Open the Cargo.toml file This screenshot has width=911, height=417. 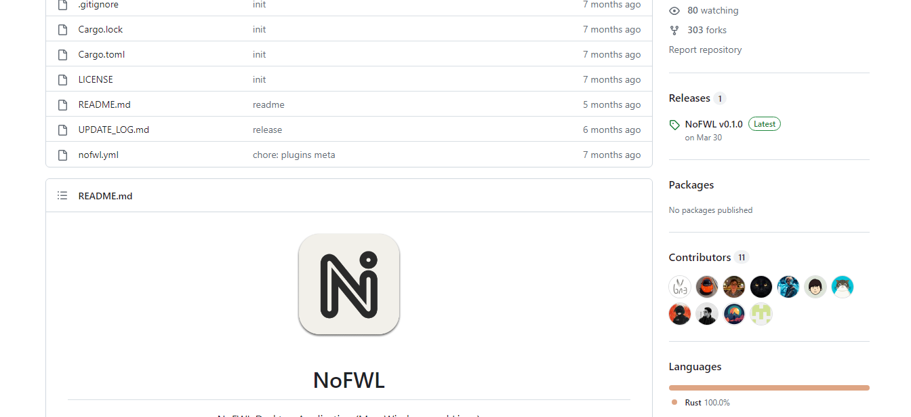pyautogui.click(x=102, y=54)
